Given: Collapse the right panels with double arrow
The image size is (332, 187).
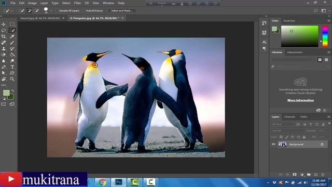Looking at the screenshot, I should pyautogui.click(x=329, y=16).
